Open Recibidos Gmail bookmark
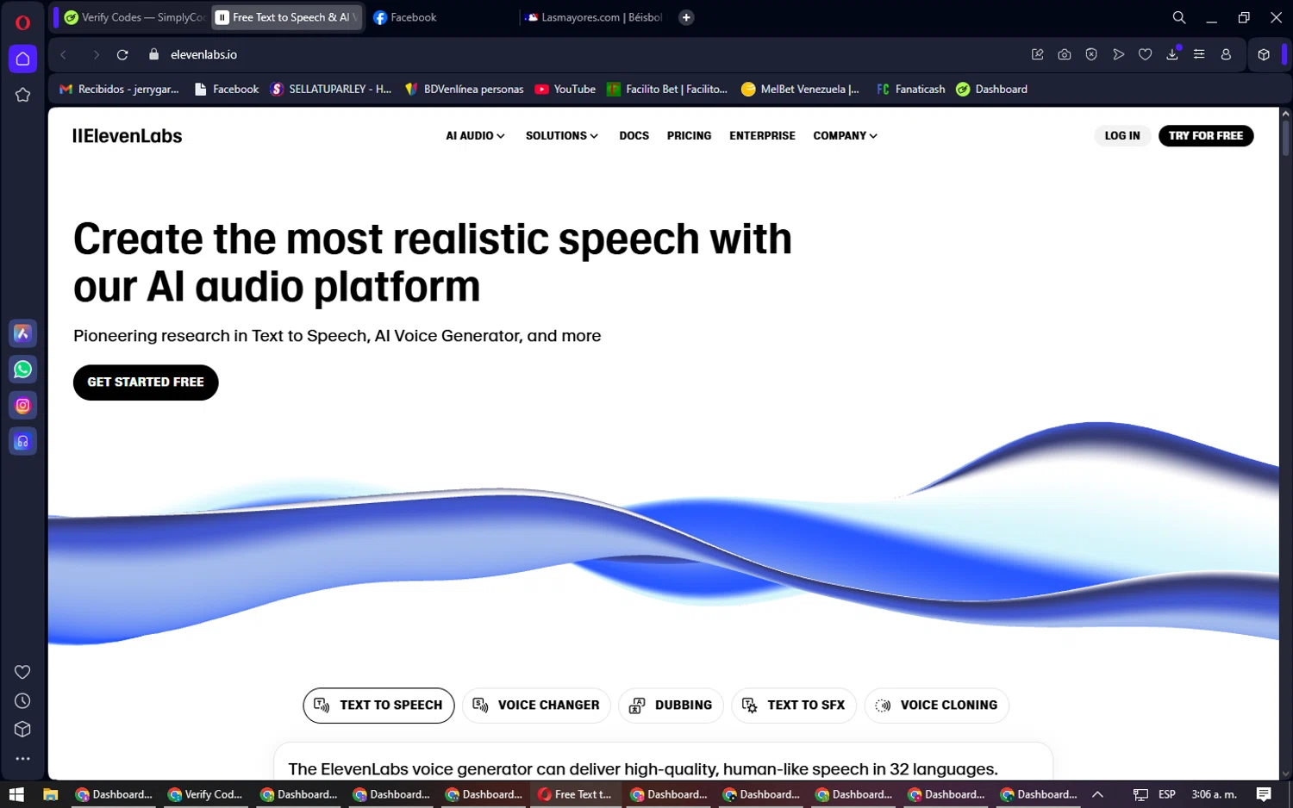Viewport: 1293px width, 808px height. [119, 89]
